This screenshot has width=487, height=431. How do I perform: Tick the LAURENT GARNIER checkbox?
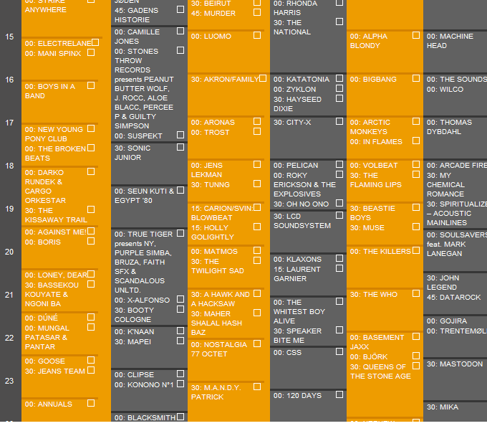[339, 268]
